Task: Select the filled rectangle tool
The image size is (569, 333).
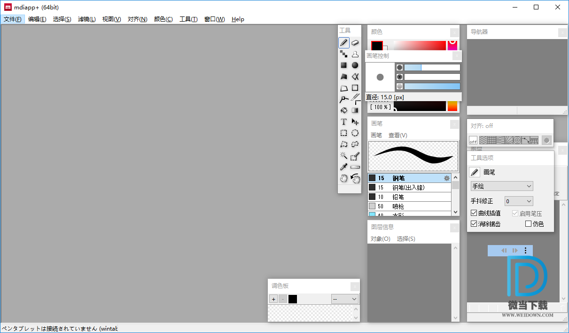Action: point(344,65)
